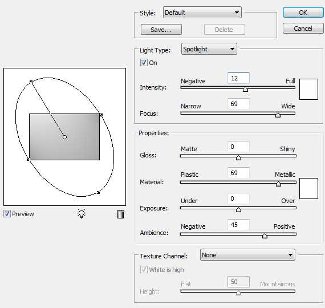Click the Gloss value input field
Screen dimensions: 325x308
[x=238, y=147]
